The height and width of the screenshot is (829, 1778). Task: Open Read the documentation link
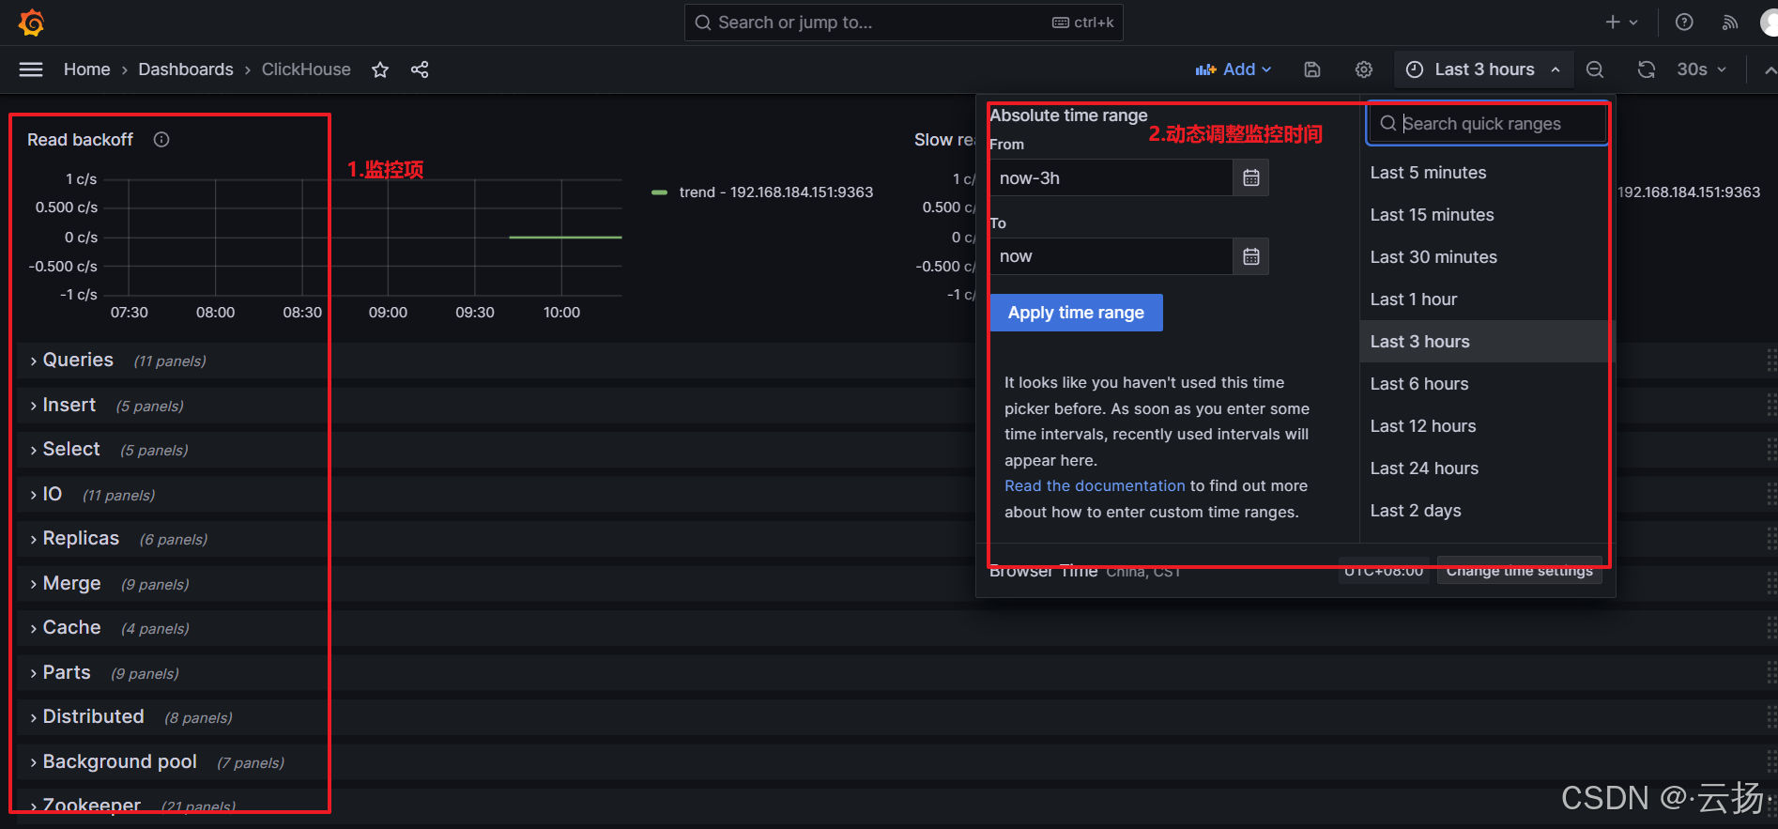(1095, 486)
